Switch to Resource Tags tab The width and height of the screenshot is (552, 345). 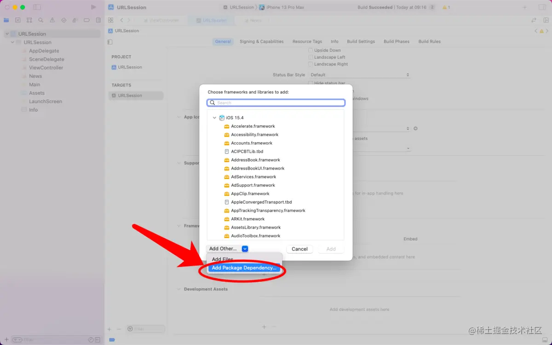pos(307,41)
